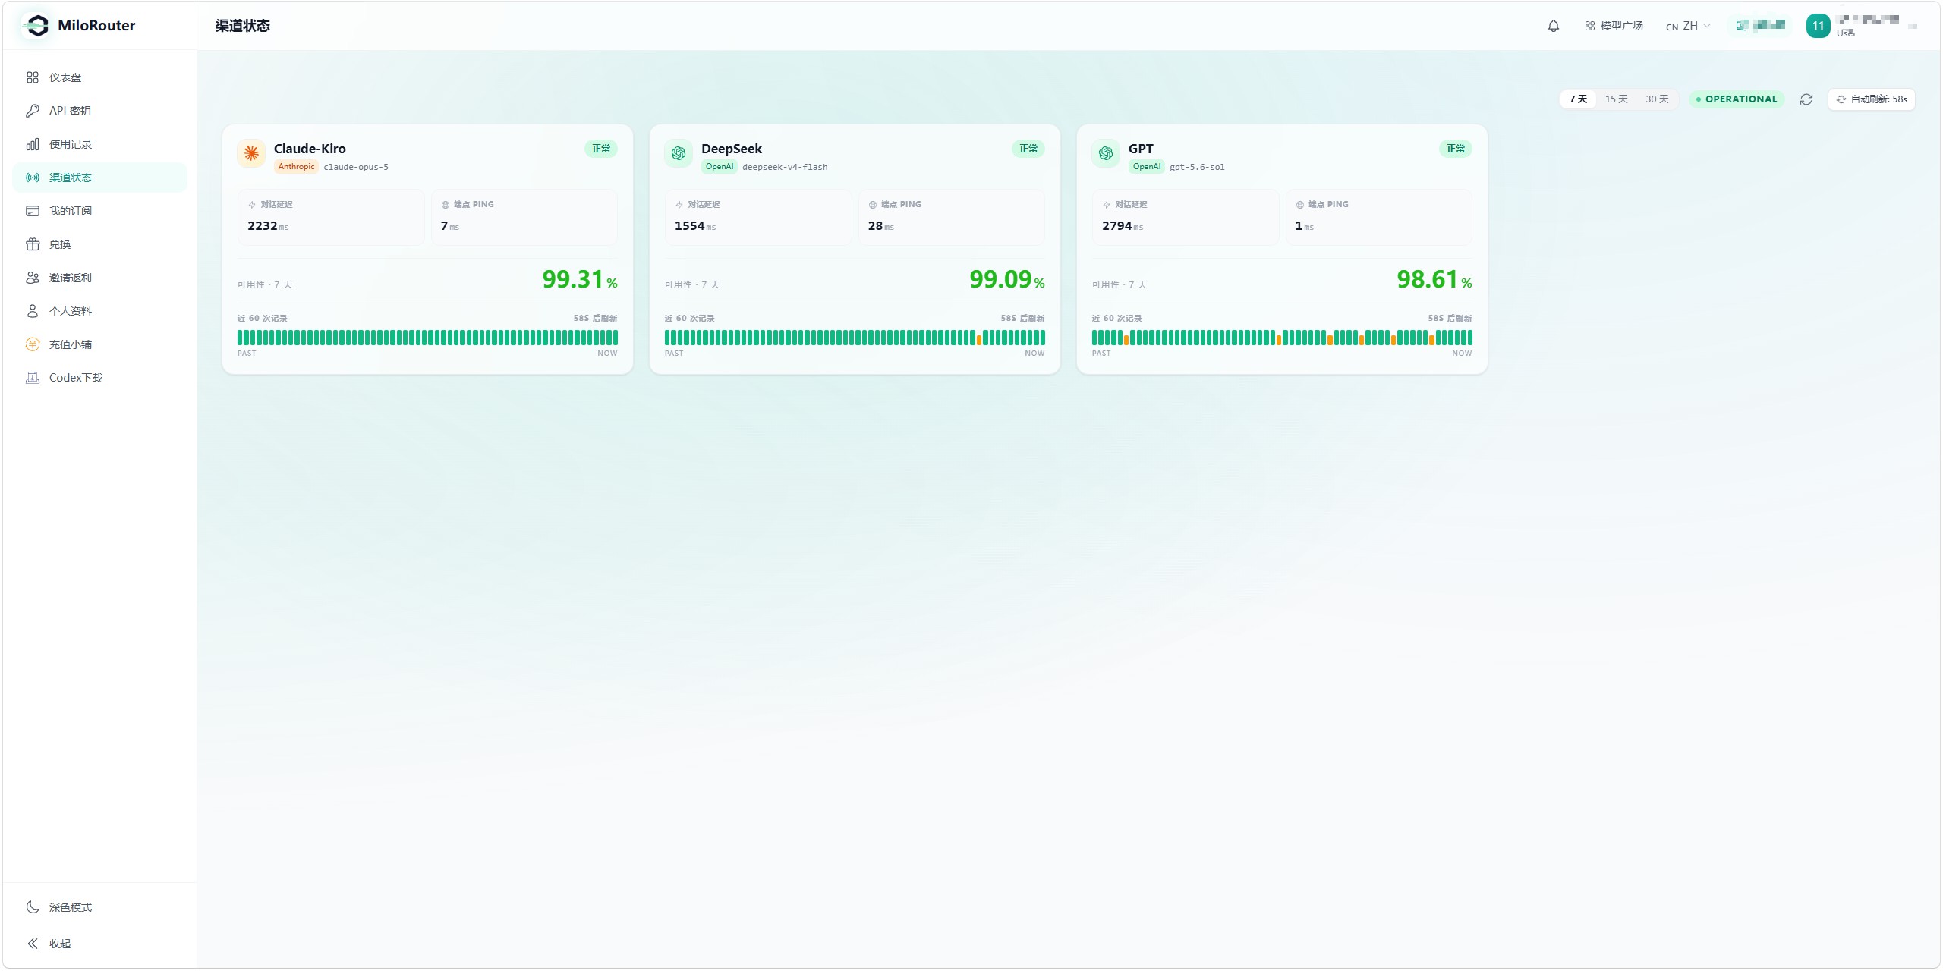The height and width of the screenshot is (971, 1943).
Task: Click the 仪表盘 dashboard grid icon
Action: [x=33, y=77]
